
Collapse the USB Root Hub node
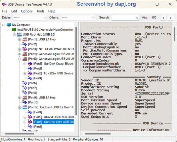pyautogui.click(x=14, y=35)
